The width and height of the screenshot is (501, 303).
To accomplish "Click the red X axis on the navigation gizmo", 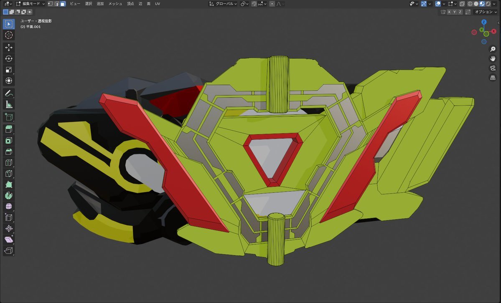I will [493, 31].
